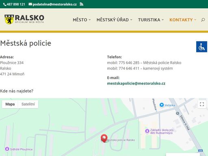
Task: Click the Základní škola pro děti Rudoarmějců label
Action: tap(162, 132)
